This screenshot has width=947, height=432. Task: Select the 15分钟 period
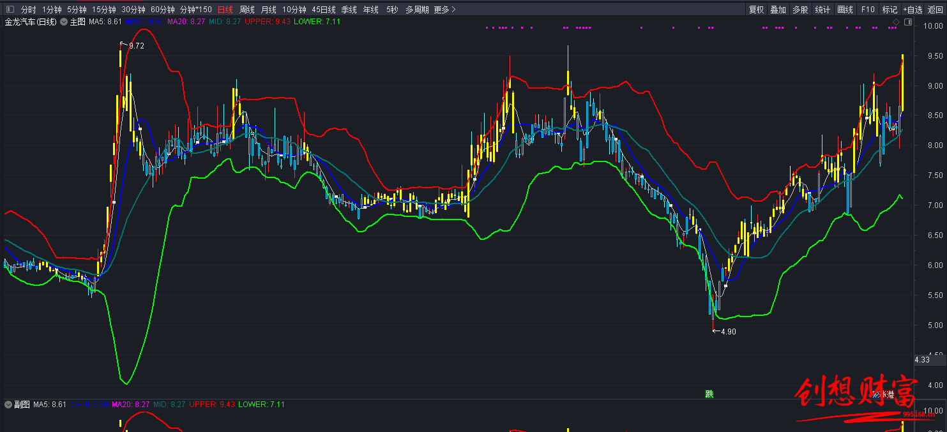[104, 10]
